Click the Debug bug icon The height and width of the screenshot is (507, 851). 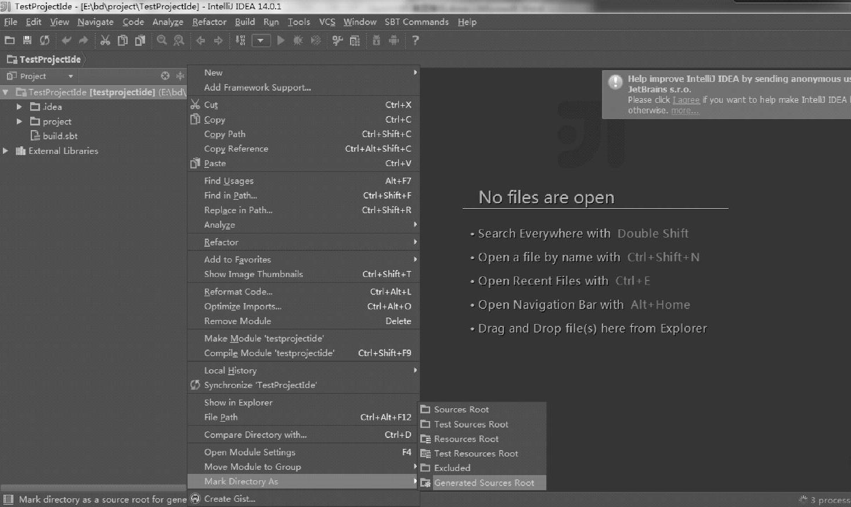click(298, 40)
